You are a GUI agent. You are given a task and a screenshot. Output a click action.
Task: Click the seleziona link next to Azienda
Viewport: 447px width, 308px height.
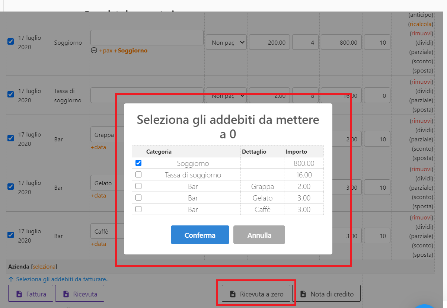pyautogui.click(x=44, y=267)
